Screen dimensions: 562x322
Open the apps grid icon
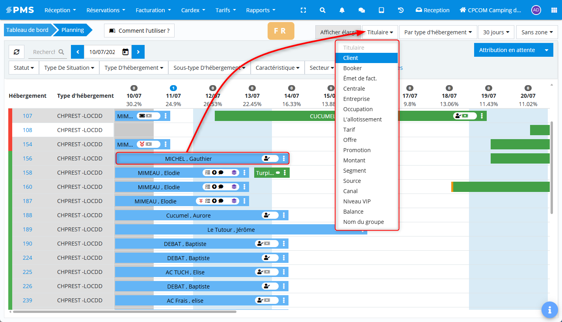click(x=554, y=10)
